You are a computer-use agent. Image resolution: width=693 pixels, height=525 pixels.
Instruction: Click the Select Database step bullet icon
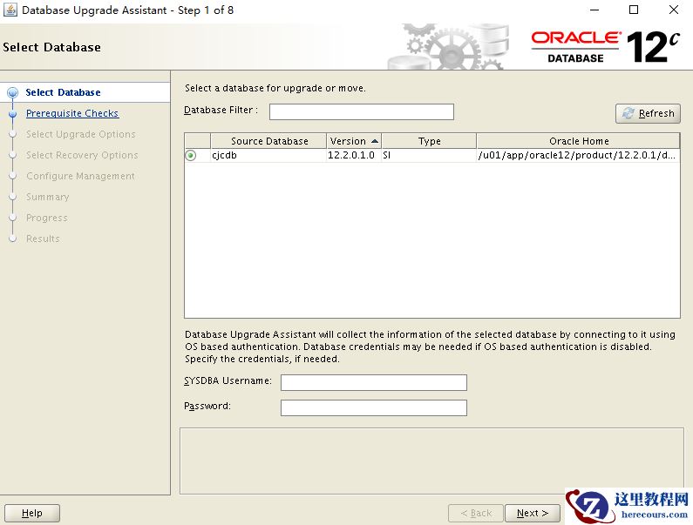click(13, 92)
